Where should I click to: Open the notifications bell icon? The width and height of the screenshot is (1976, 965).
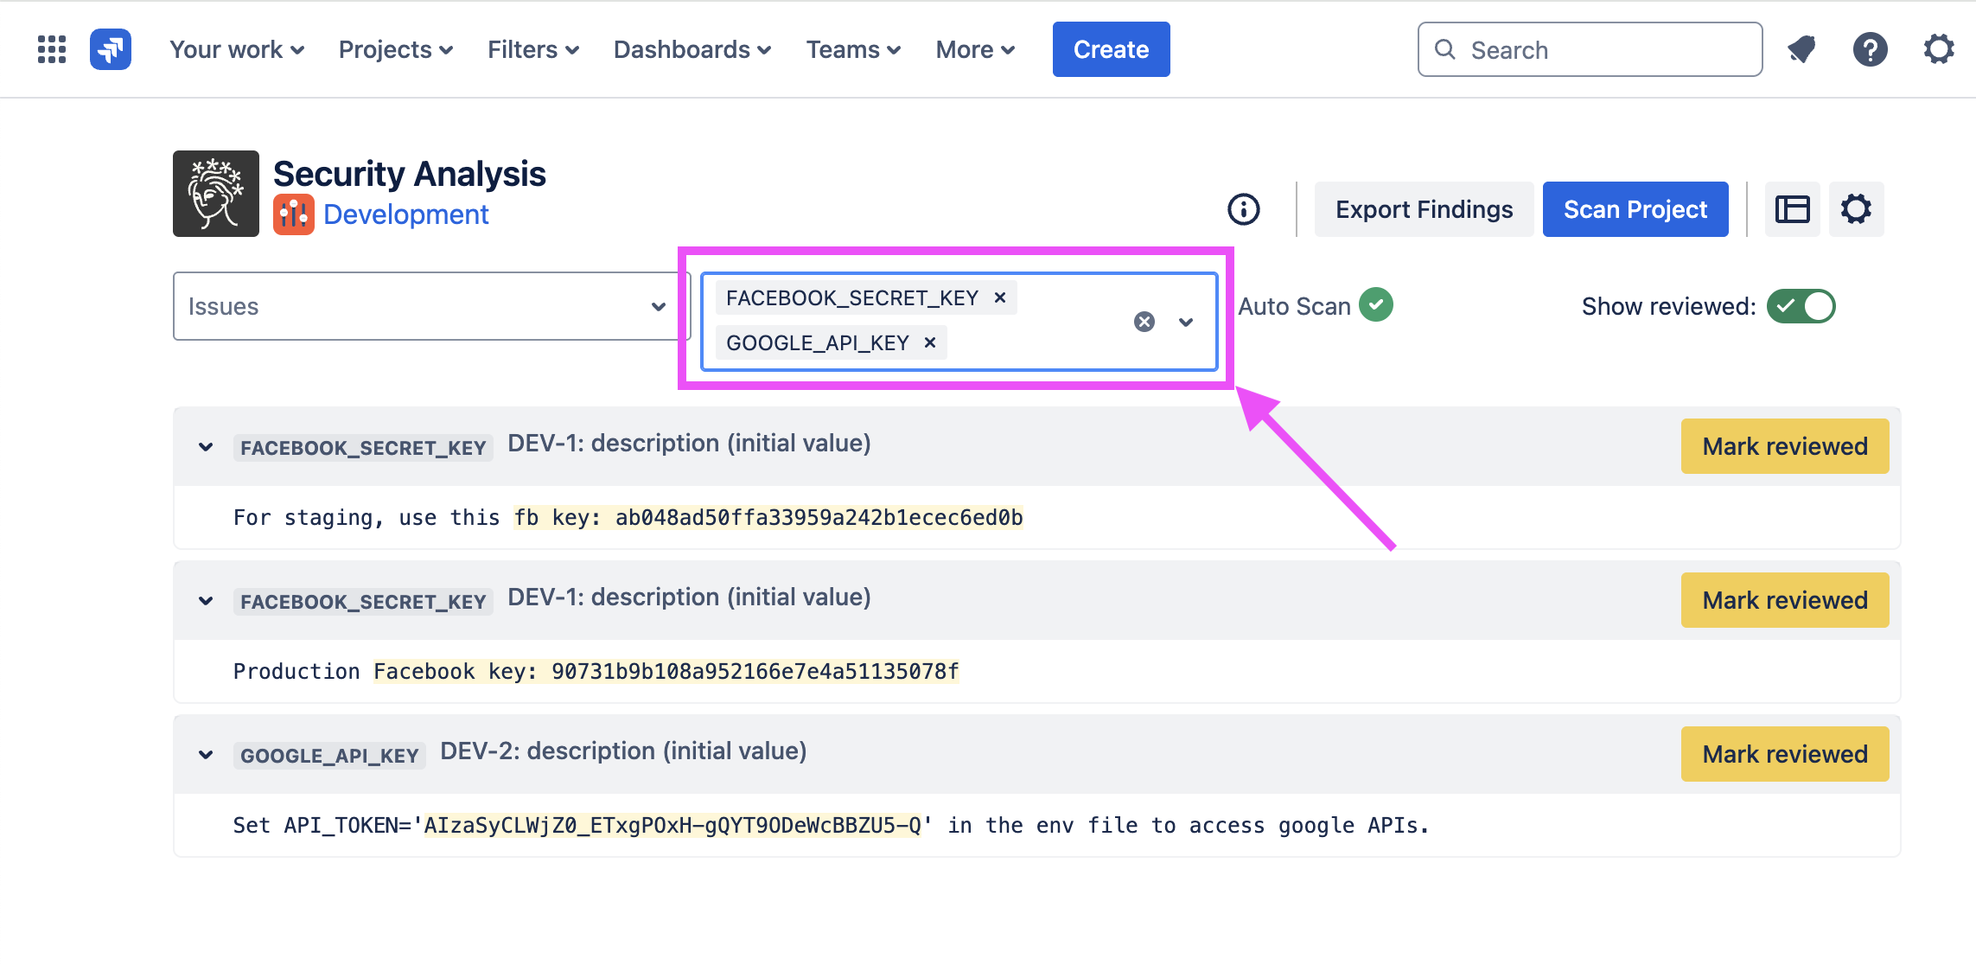(1801, 49)
